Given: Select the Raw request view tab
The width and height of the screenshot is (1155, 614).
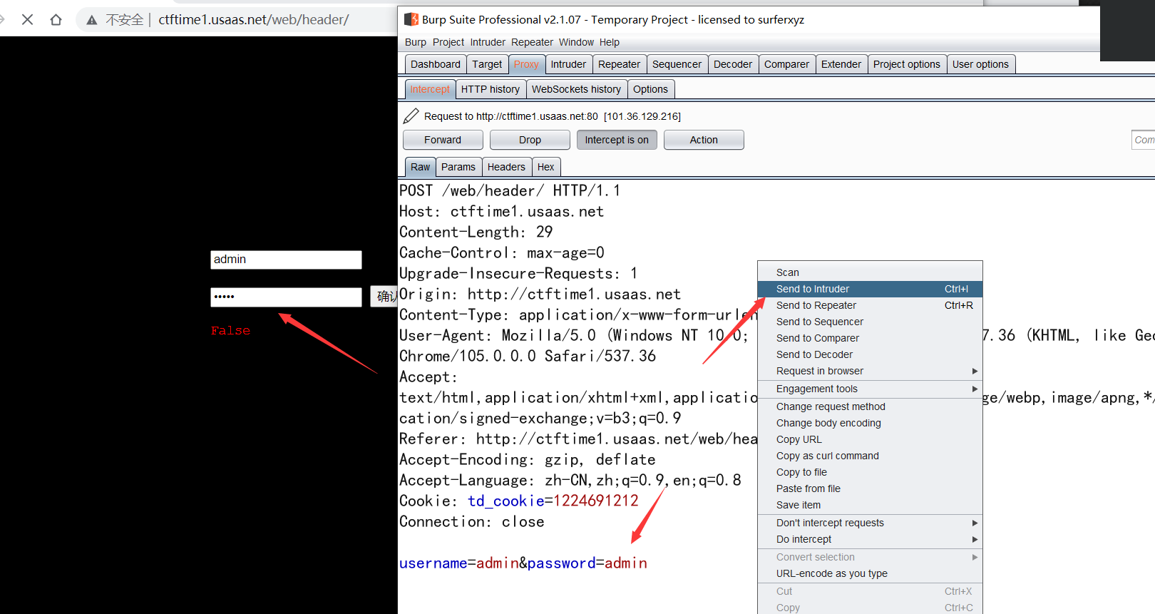Looking at the screenshot, I should click(x=420, y=167).
